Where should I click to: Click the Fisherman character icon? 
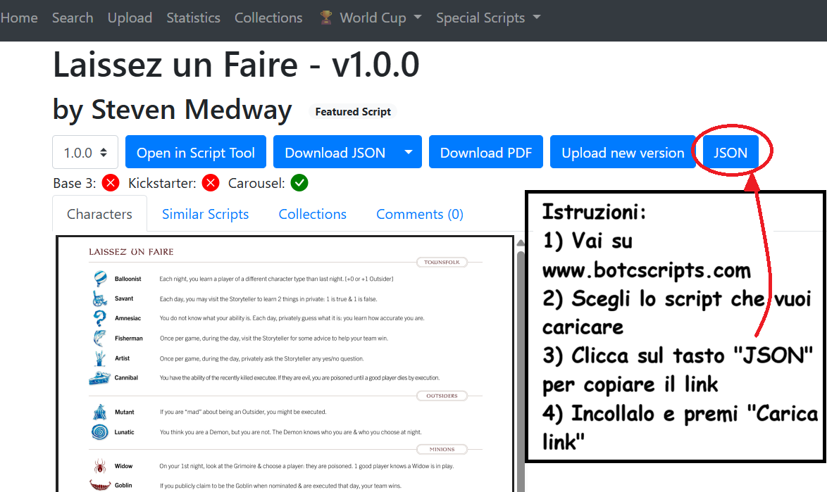[x=99, y=338]
